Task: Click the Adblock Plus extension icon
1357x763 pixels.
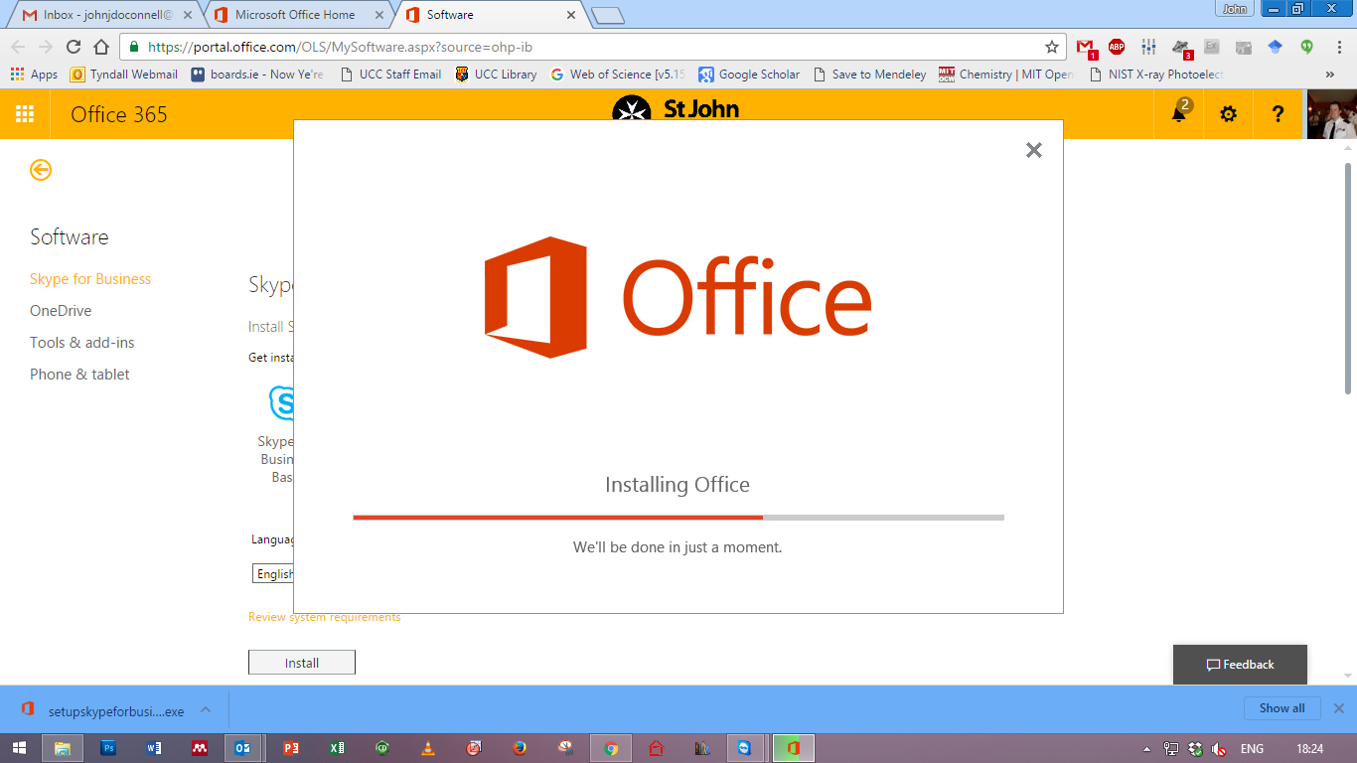Action: click(x=1117, y=47)
